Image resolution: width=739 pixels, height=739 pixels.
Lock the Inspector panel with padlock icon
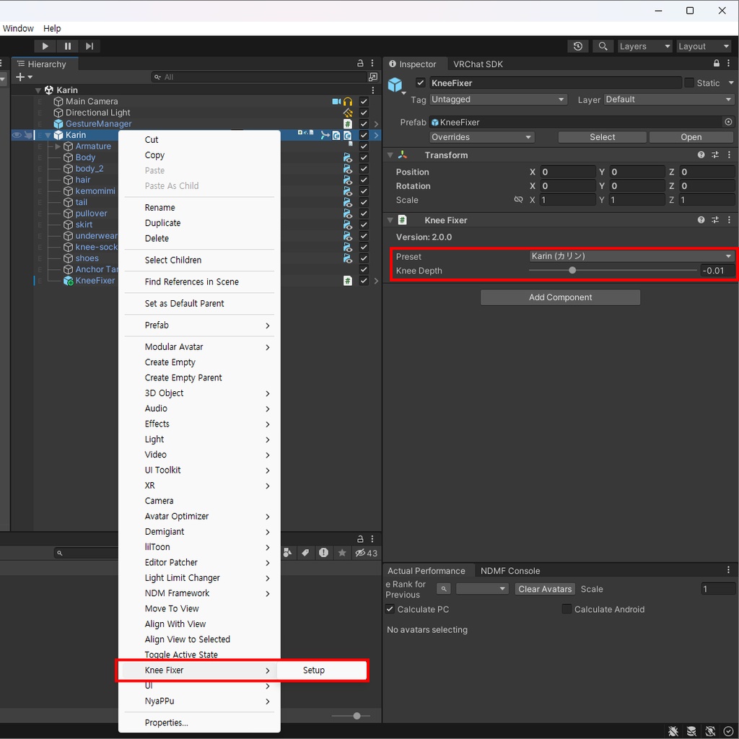click(717, 64)
